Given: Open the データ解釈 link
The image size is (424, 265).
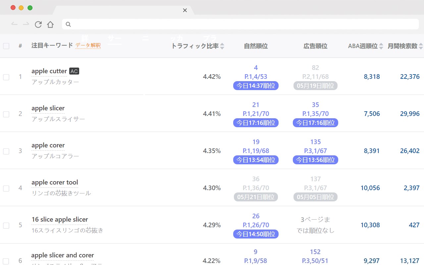Looking at the screenshot, I should click(x=88, y=45).
